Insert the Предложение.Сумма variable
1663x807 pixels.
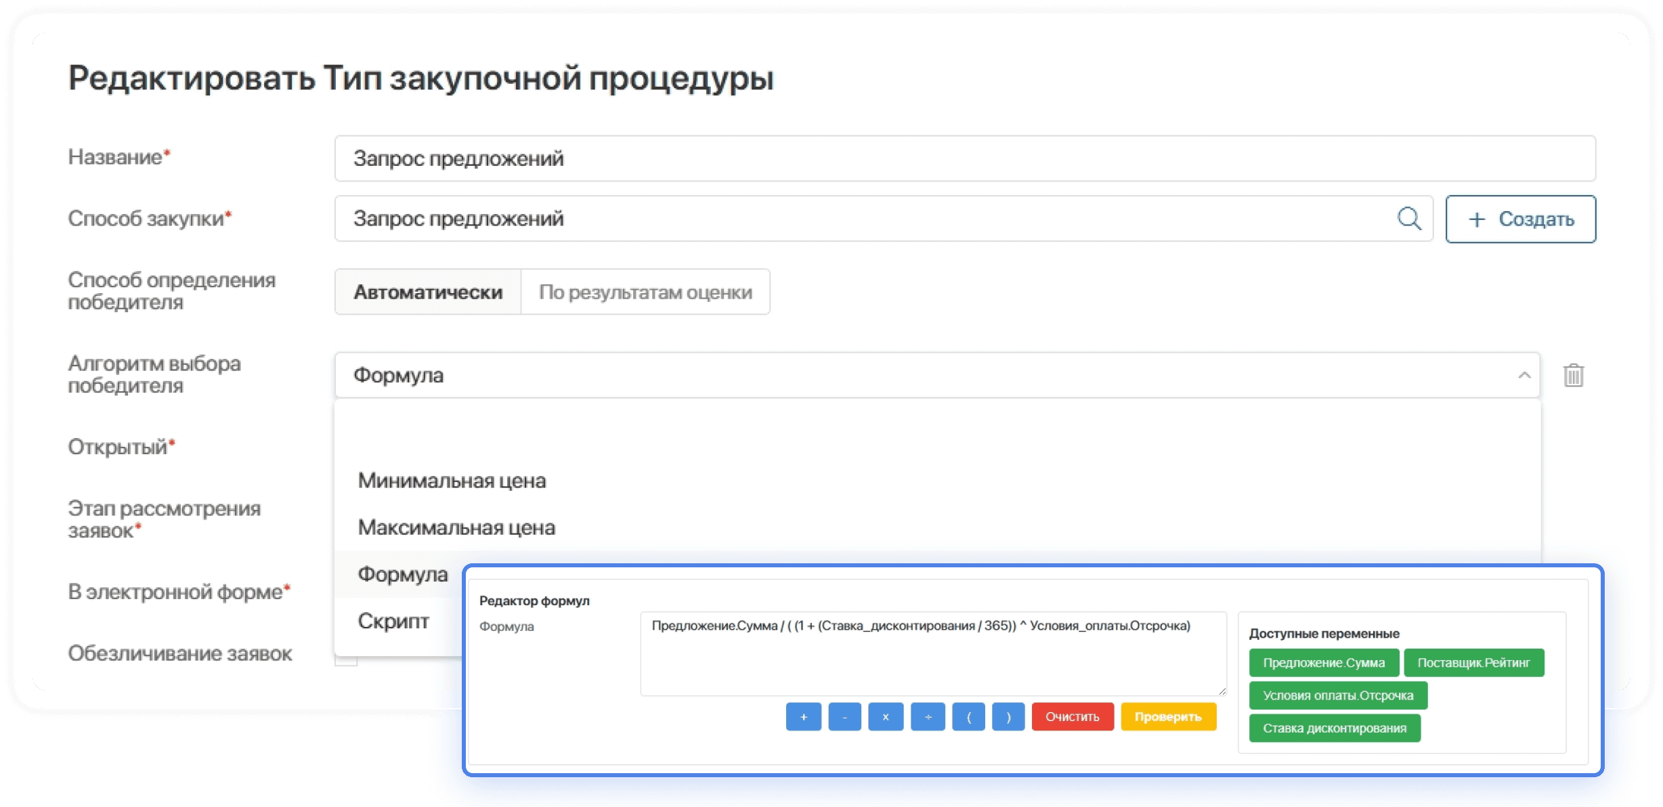(1324, 663)
